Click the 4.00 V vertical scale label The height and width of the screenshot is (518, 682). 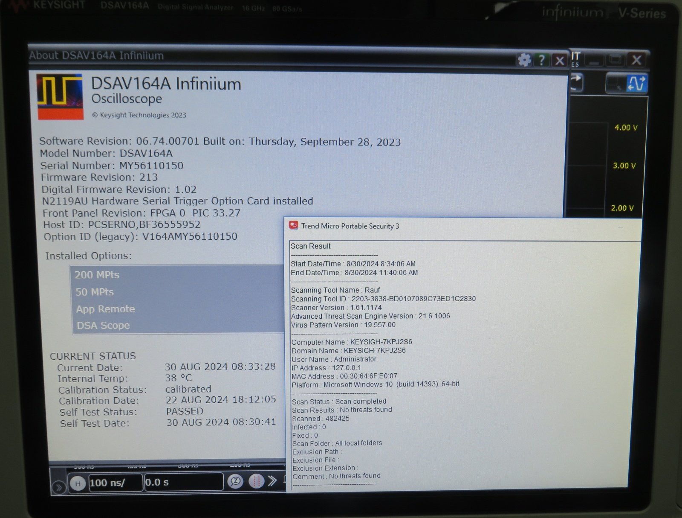[626, 128]
